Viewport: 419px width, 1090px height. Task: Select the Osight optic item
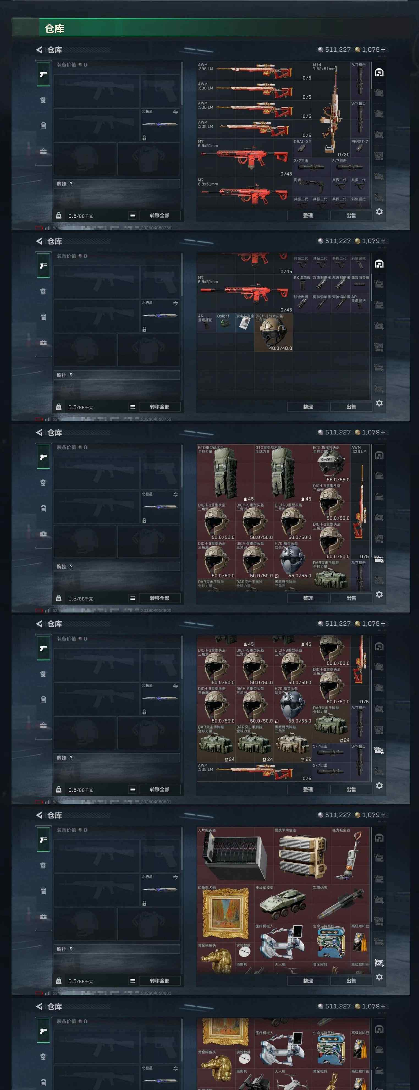225,322
